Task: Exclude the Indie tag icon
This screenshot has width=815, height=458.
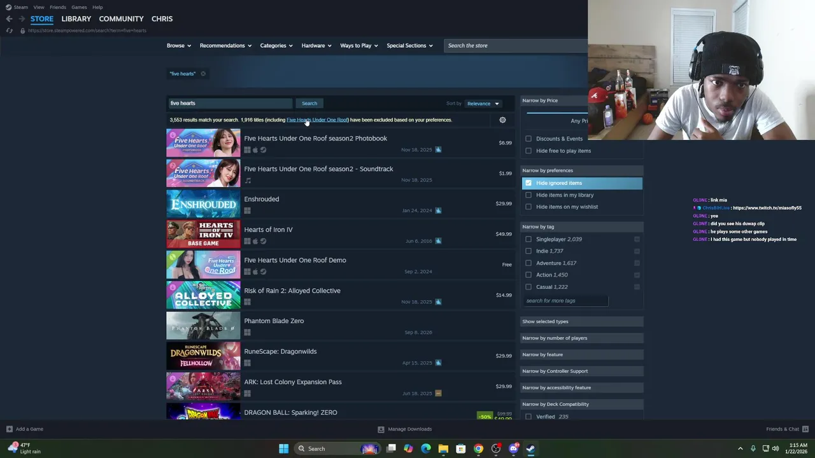Action: (x=637, y=251)
